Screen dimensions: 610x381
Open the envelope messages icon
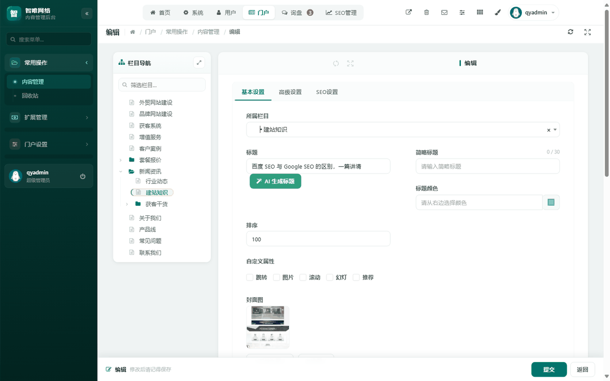coord(444,12)
